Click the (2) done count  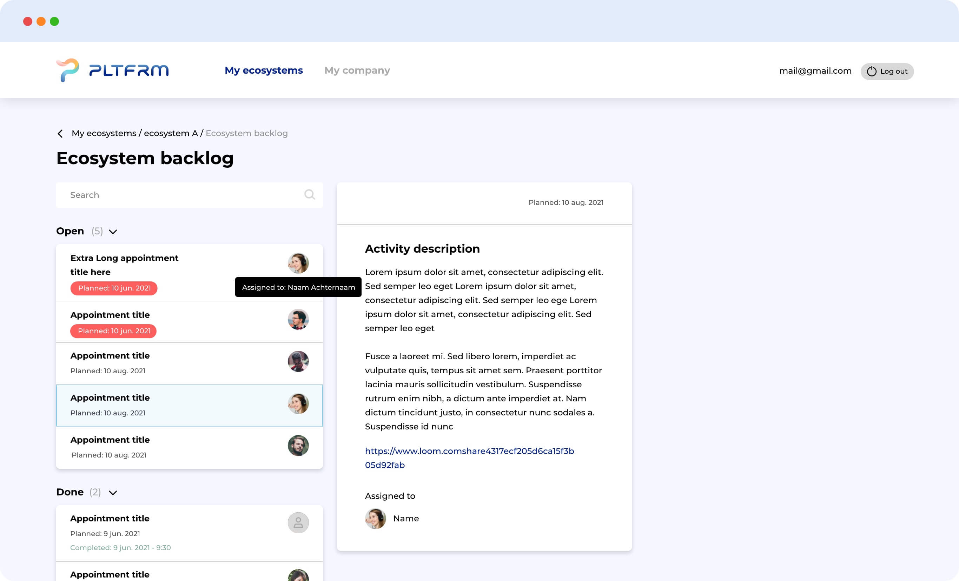[x=95, y=492]
